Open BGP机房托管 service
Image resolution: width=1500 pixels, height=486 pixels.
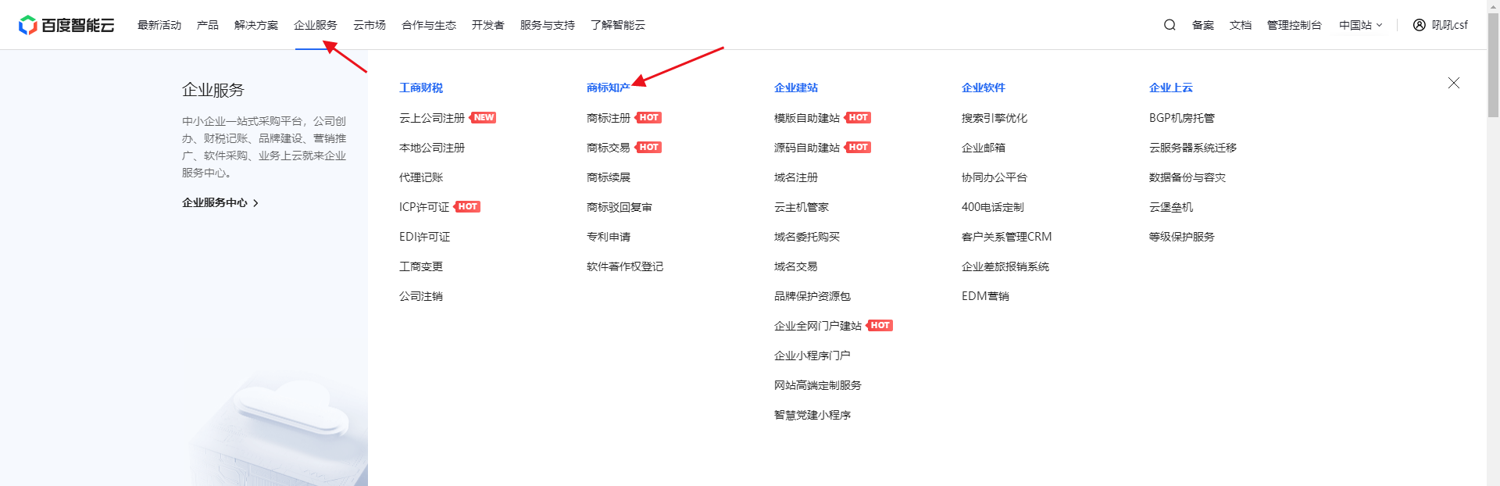[x=1182, y=118]
